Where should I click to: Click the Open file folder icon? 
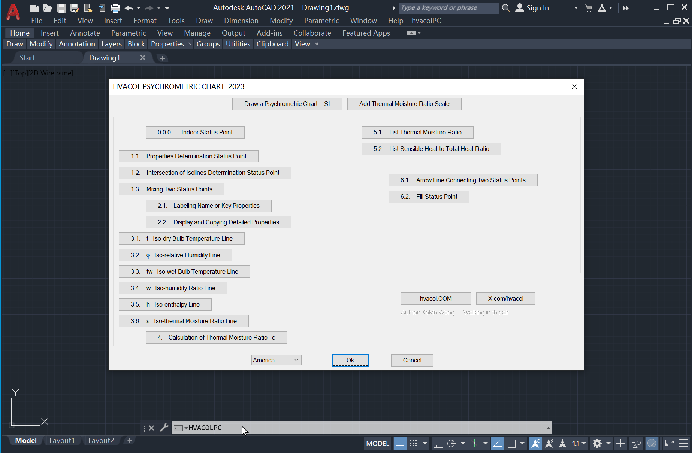[x=48, y=8]
